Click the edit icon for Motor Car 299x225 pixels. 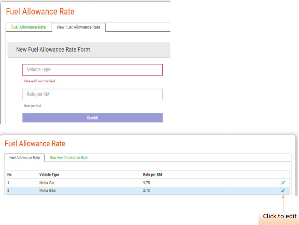(x=283, y=183)
